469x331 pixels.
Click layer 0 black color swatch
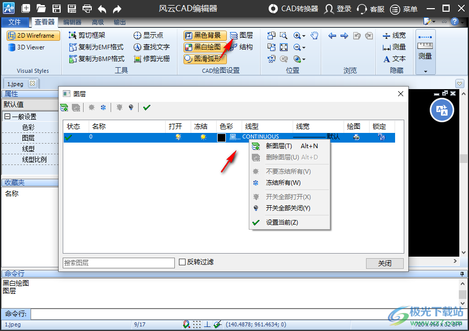pyautogui.click(x=221, y=137)
